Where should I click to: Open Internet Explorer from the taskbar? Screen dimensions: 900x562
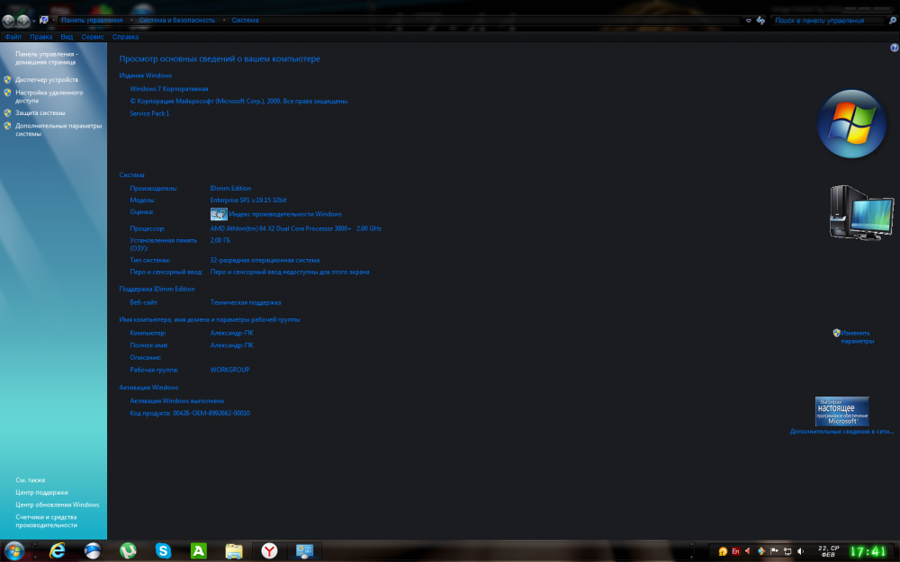click(x=58, y=550)
